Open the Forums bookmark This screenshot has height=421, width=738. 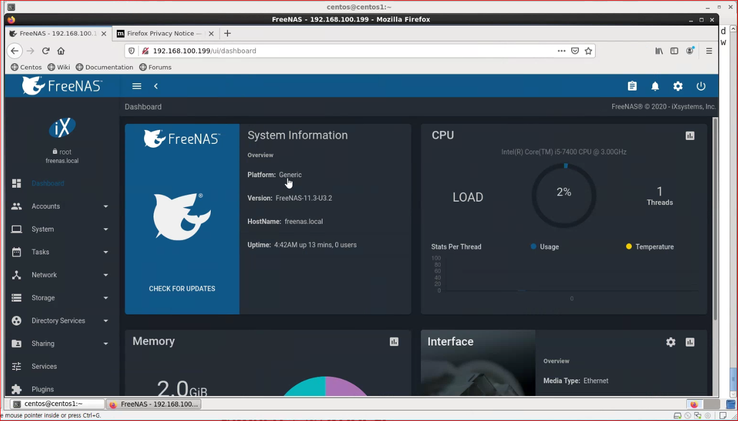[x=155, y=67]
